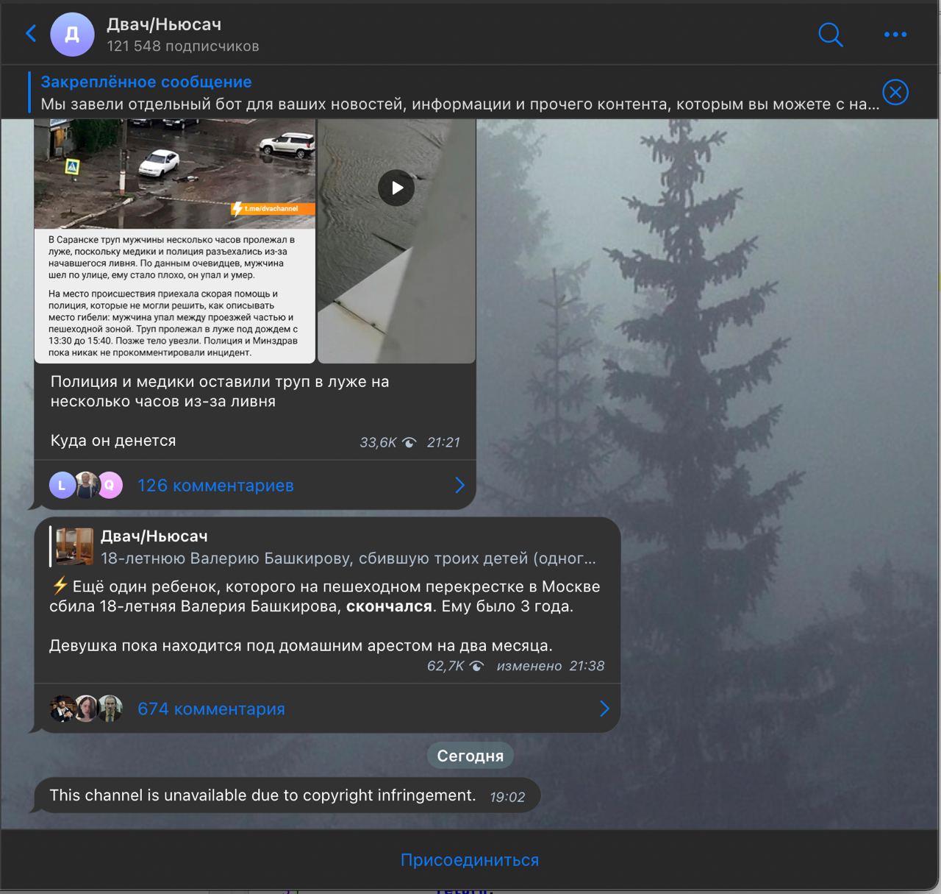This screenshot has height=894, width=941.
Task: Expand comments arrow next to 674 комментария
Action: (x=604, y=709)
